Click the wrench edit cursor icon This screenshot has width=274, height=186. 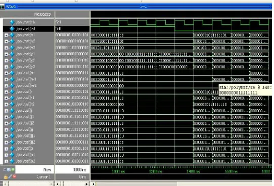pos(10,177)
